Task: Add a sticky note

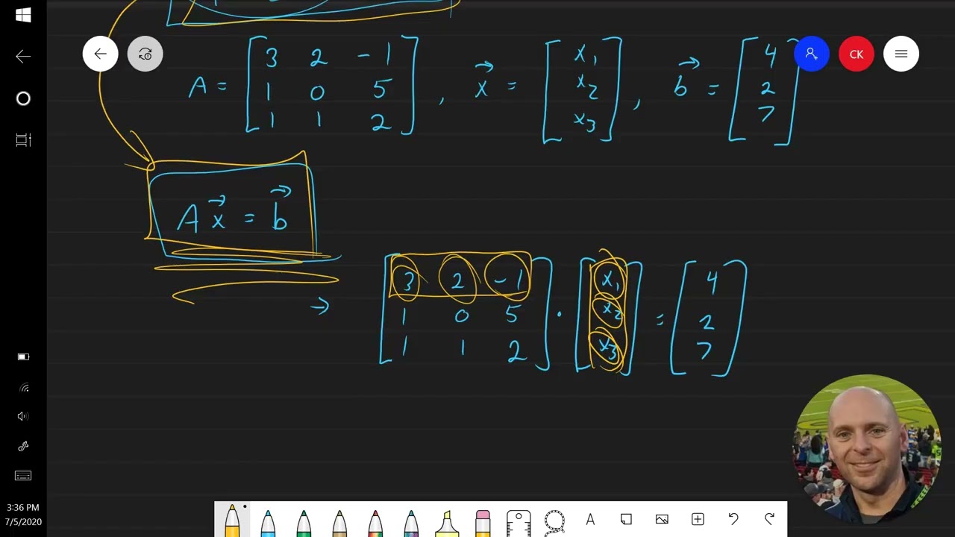Action: point(626,520)
